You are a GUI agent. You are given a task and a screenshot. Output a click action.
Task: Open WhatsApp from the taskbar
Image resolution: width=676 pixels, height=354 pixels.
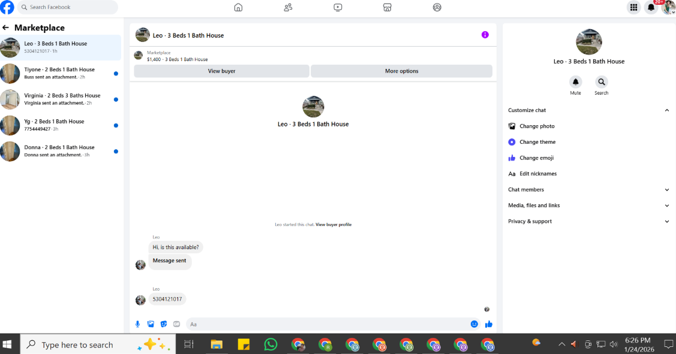[271, 344]
